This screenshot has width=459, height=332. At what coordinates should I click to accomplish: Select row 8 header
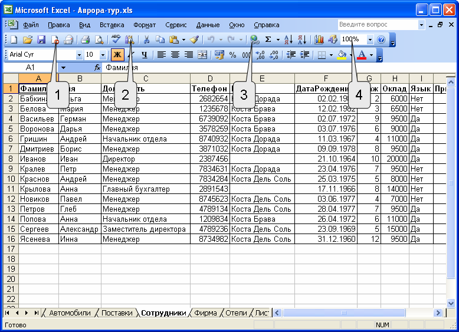(x=11, y=159)
